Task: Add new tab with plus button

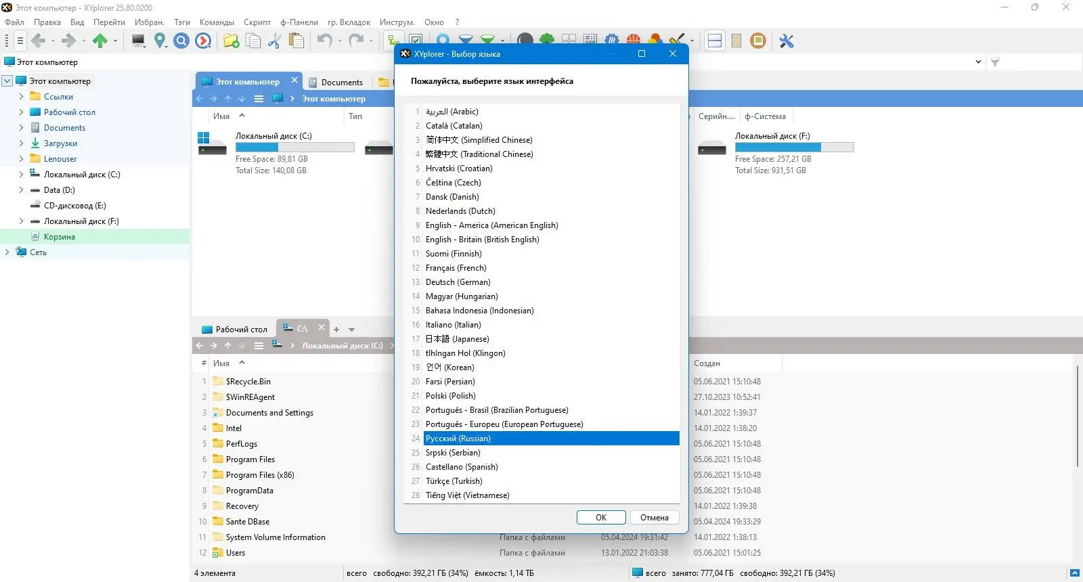Action: pos(336,330)
